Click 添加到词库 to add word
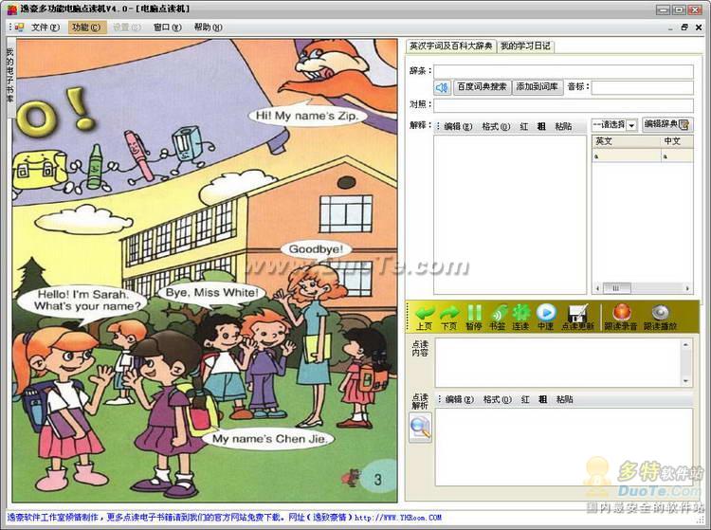The image size is (711, 530). click(538, 87)
